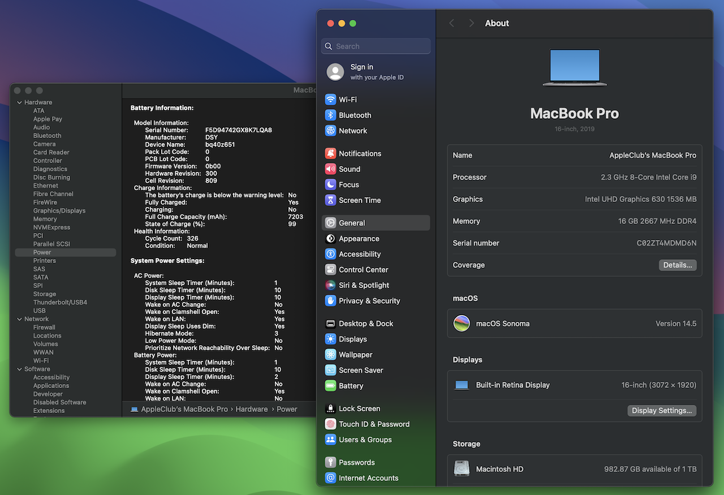Image resolution: width=724 pixels, height=495 pixels.
Task: Click the Search field in System Settings
Action: 376,46
